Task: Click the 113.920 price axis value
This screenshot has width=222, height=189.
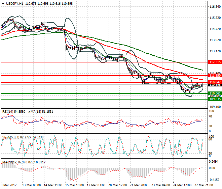Action: coord(215,40)
